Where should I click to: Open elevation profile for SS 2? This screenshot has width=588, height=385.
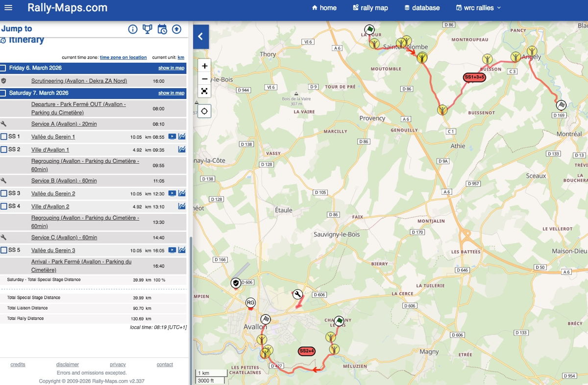pos(182,150)
